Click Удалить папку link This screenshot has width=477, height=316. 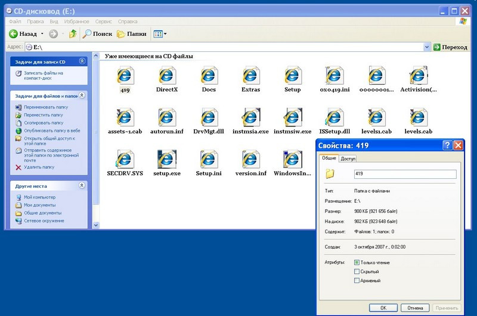click(x=39, y=167)
